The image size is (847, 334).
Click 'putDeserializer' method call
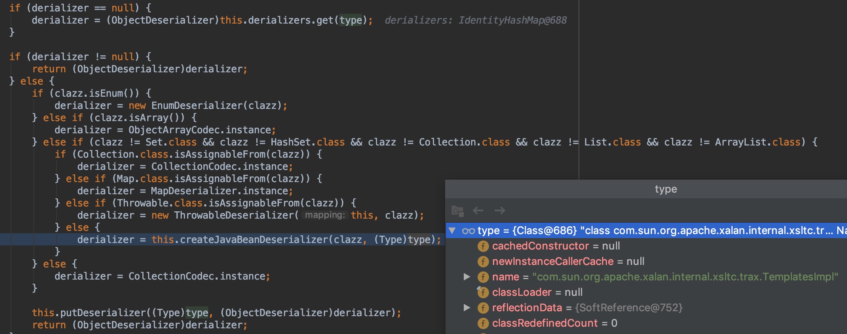103,313
